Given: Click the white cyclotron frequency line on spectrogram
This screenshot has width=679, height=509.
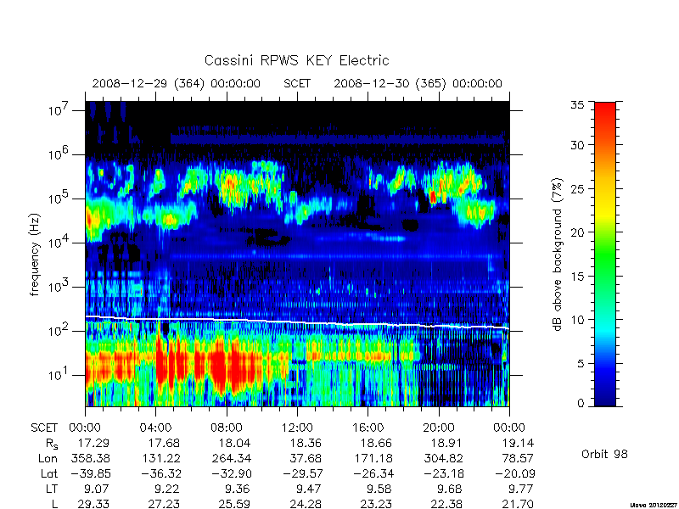Looking at the screenshot, I should pyautogui.click(x=297, y=323).
